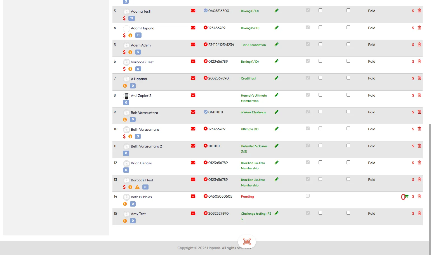The image size is (431, 255).
Task: Click the orange warning triangle under Barcode1 Test
Action: (x=137, y=187)
